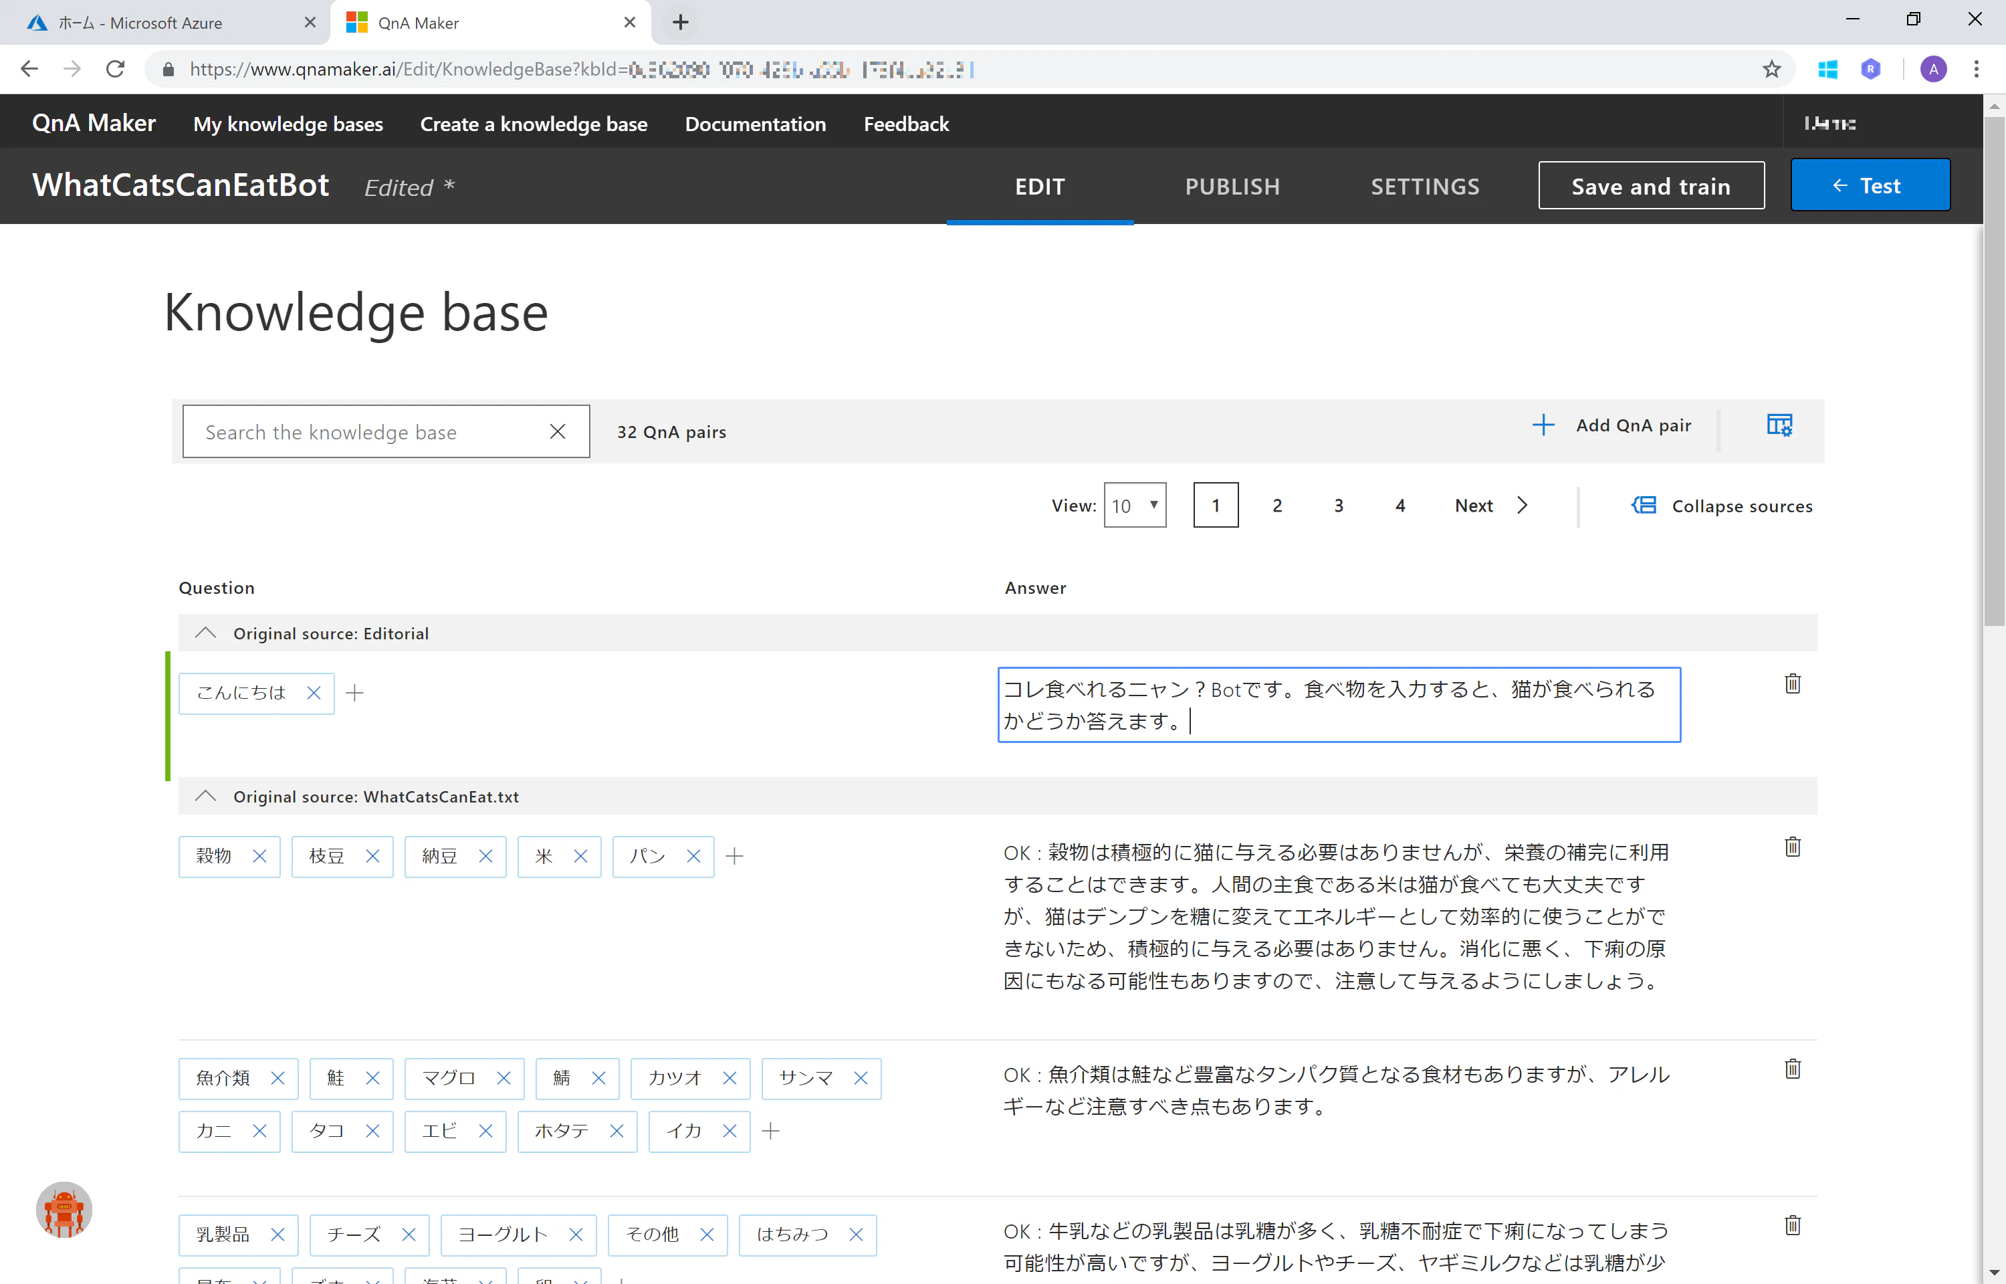Remove the マグロ question tag
This screenshot has width=2006, height=1284.
[x=504, y=1078]
